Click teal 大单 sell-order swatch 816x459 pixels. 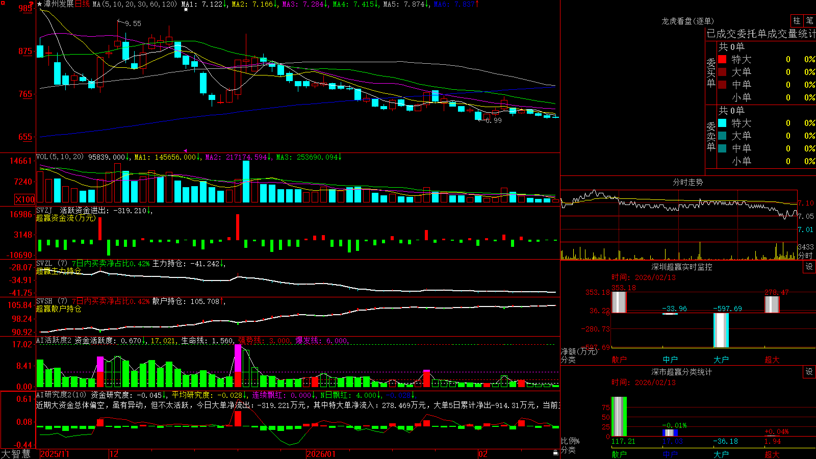(x=722, y=136)
